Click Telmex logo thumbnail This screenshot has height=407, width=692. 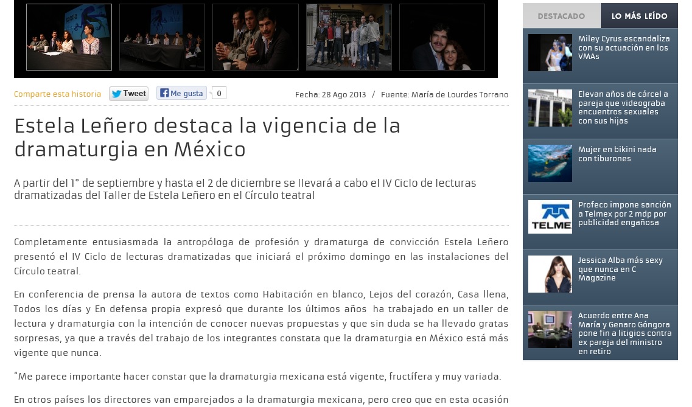550,217
